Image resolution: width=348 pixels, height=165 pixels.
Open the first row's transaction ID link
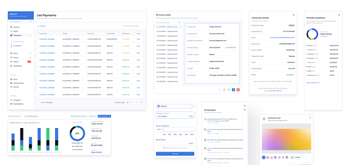(47, 39)
